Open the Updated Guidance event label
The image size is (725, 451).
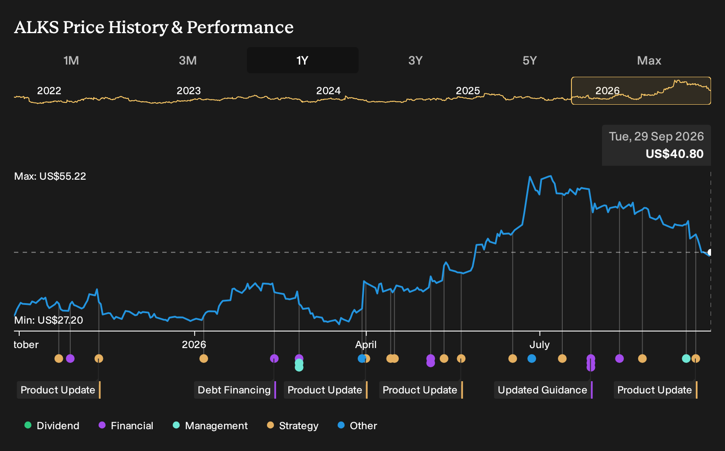[544, 390]
